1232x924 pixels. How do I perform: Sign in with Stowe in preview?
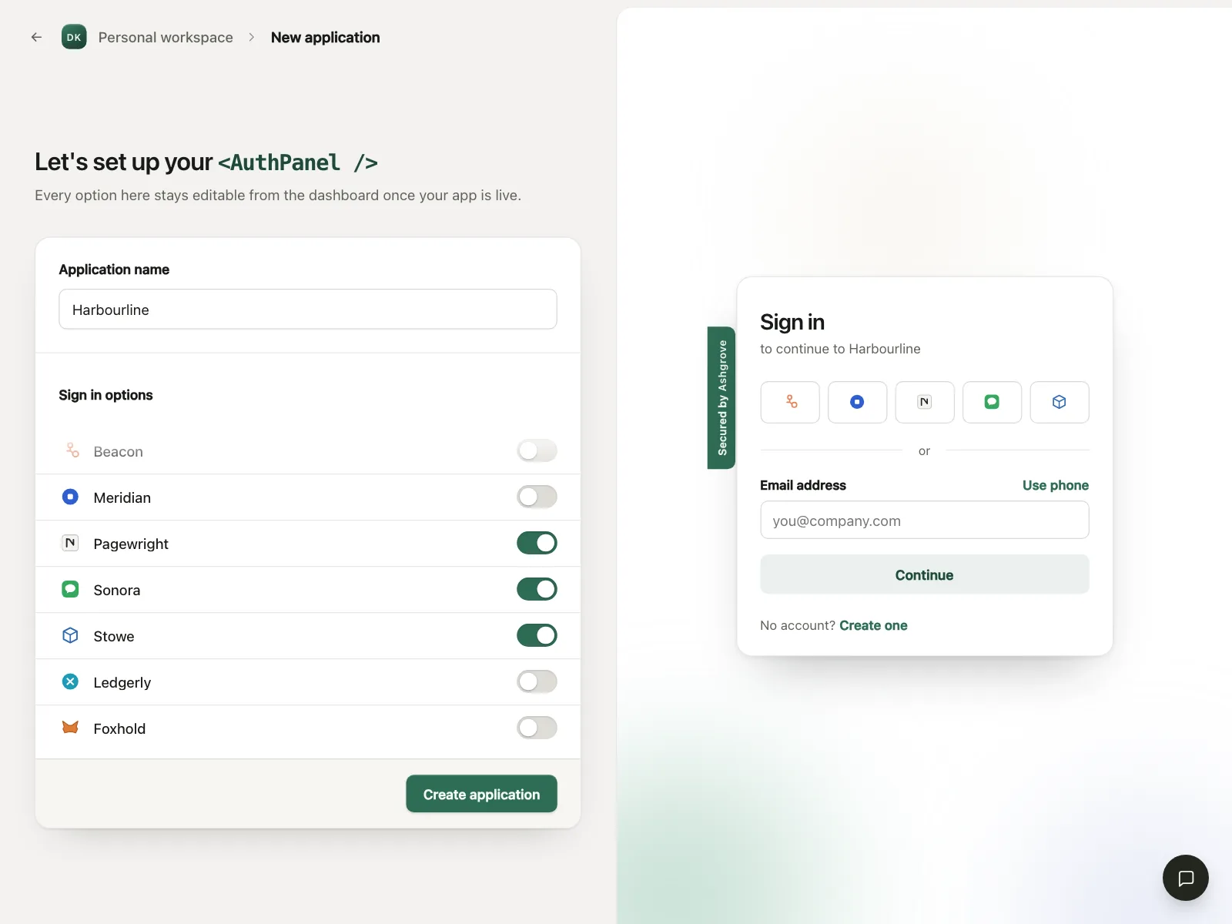pos(1060,402)
